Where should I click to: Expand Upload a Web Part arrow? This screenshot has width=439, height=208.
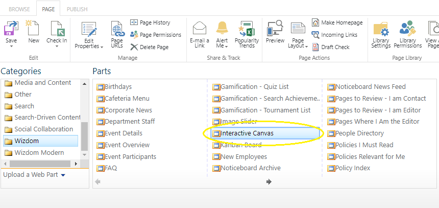pyautogui.click(x=63, y=175)
